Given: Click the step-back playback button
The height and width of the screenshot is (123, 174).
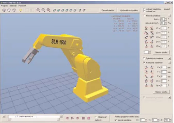Looking at the screenshot, I should coord(67,118).
